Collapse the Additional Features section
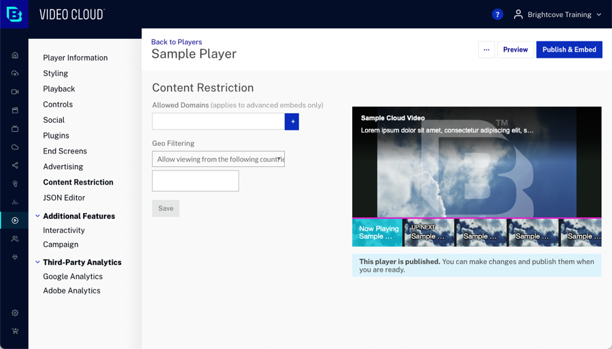Image resolution: width=612 pixels, height=349 pixels. coord(37,216)
